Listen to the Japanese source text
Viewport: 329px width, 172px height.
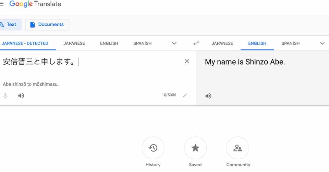pyautogui.click(x=21, y=96)
